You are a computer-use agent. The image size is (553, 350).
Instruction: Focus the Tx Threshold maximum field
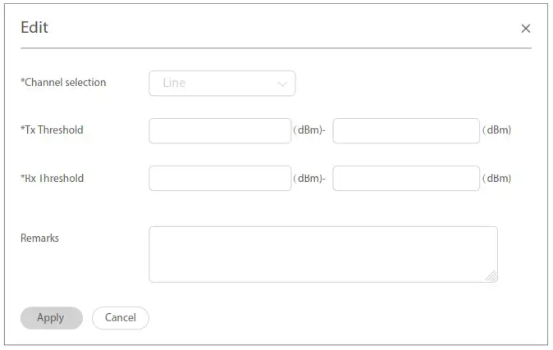tap(405, 130)
